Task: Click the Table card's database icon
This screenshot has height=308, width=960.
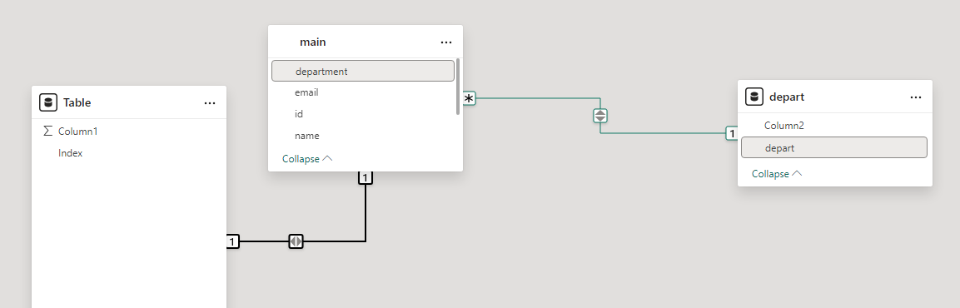Action: (48, 102)
